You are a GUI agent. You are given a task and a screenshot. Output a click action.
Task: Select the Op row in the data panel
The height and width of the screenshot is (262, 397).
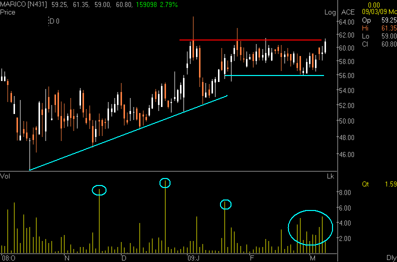pos(379,20)
